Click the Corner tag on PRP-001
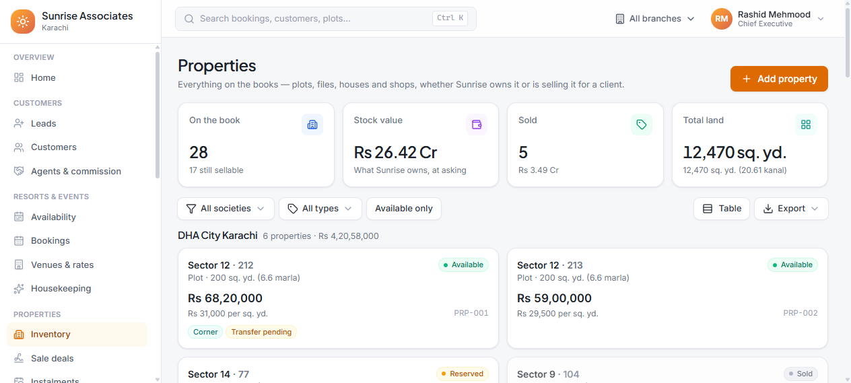 [x=205, y=332]
